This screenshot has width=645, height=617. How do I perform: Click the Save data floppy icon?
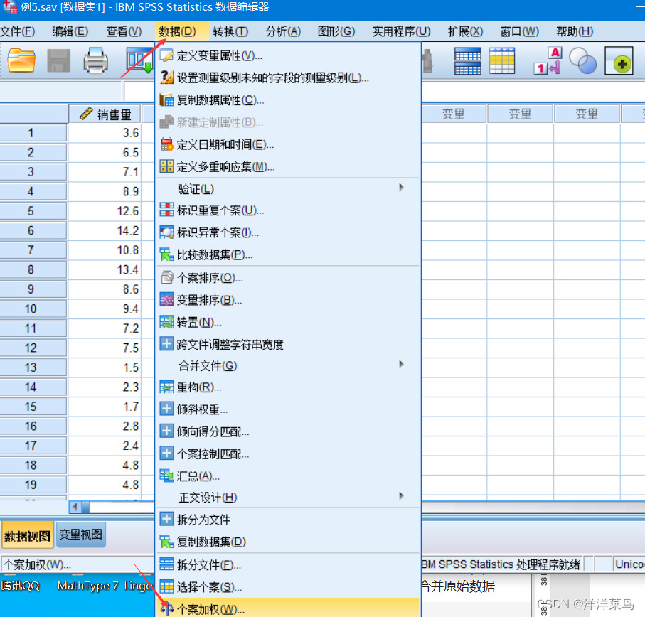pyautogui.click(x=59, y=60)
